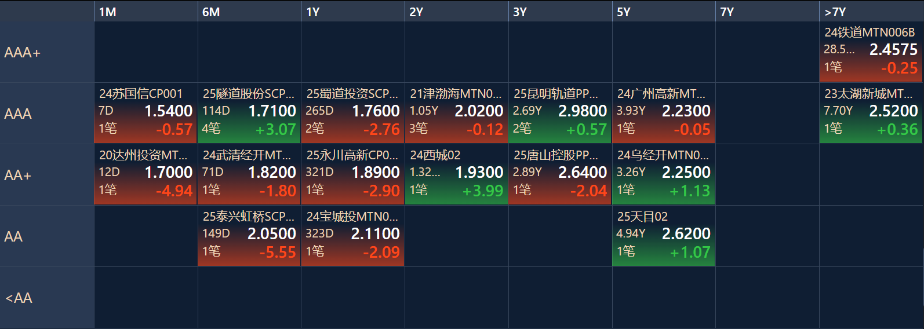Click the 25泰兴虹桥SCP tile

coord(249,236)
